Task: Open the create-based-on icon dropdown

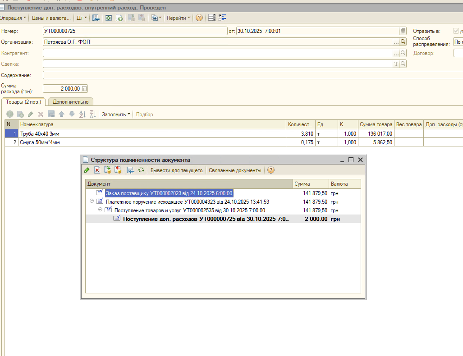Action: 156,18
